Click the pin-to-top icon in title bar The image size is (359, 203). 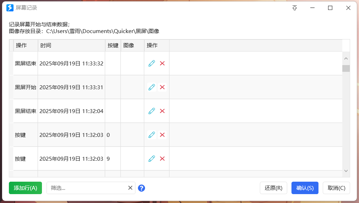coord(295,8)
